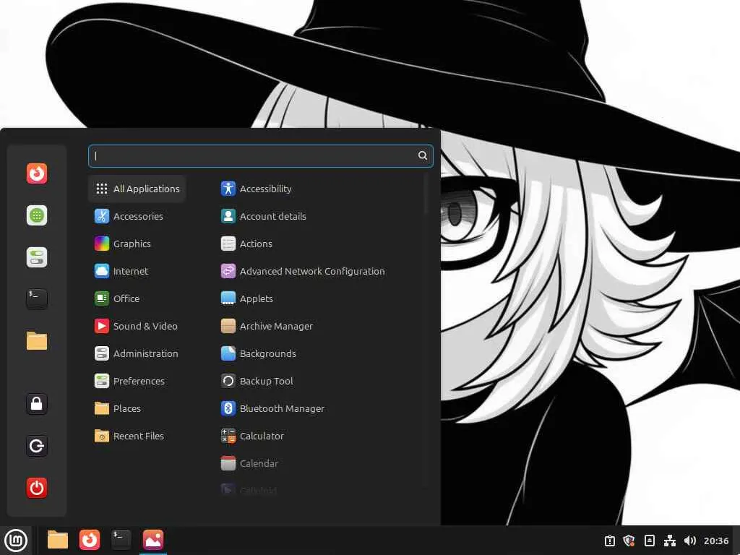Open Files folder icon in menu favorites sidebar

pyautogui.click(x=37, y=341)
